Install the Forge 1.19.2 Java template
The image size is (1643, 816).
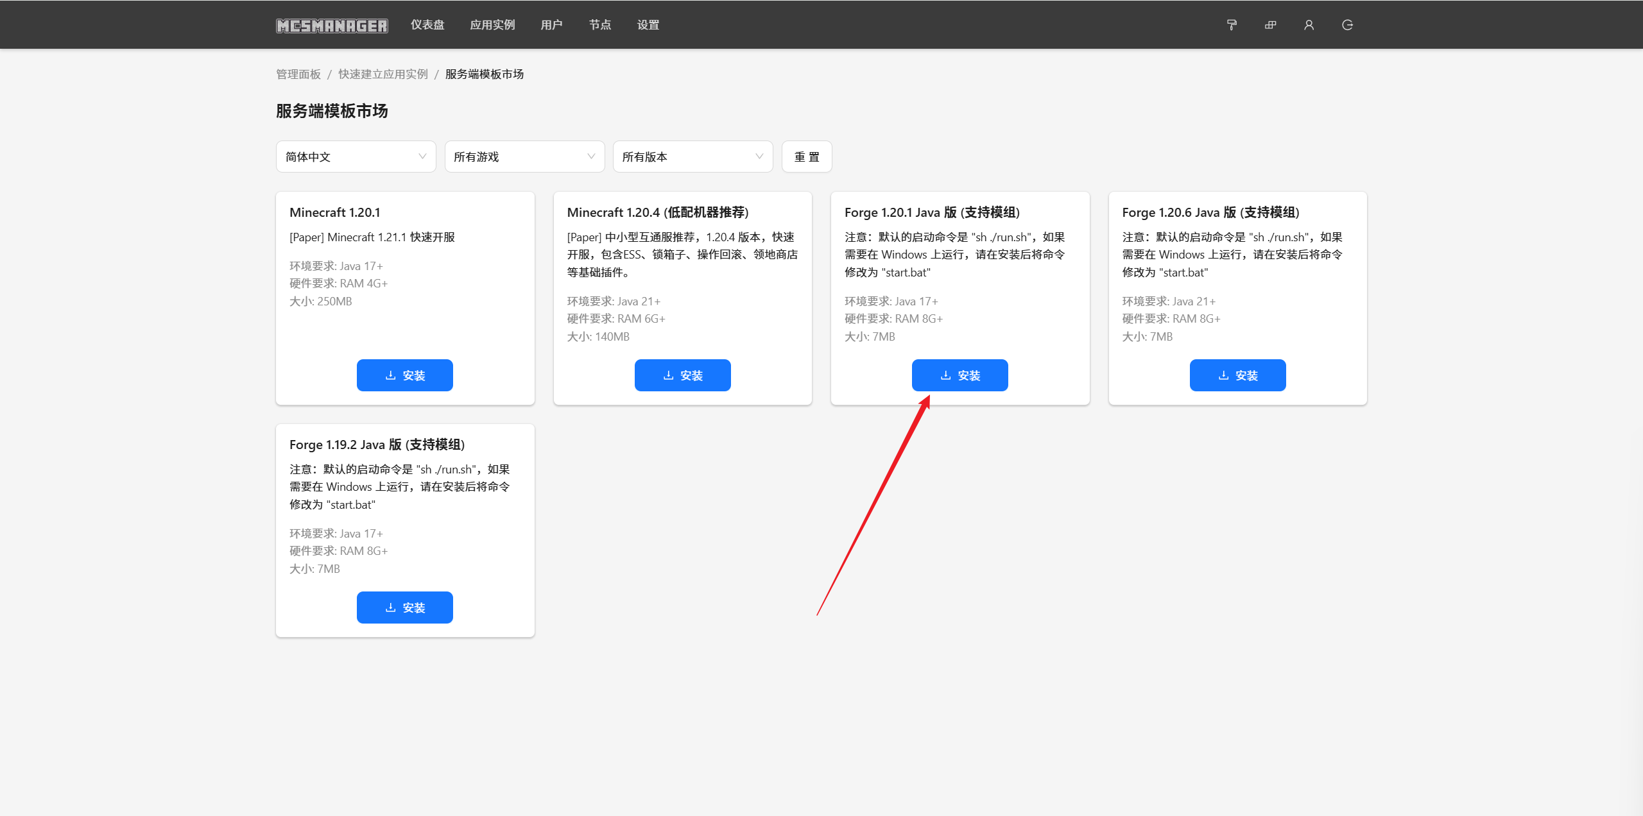(405, 608)
